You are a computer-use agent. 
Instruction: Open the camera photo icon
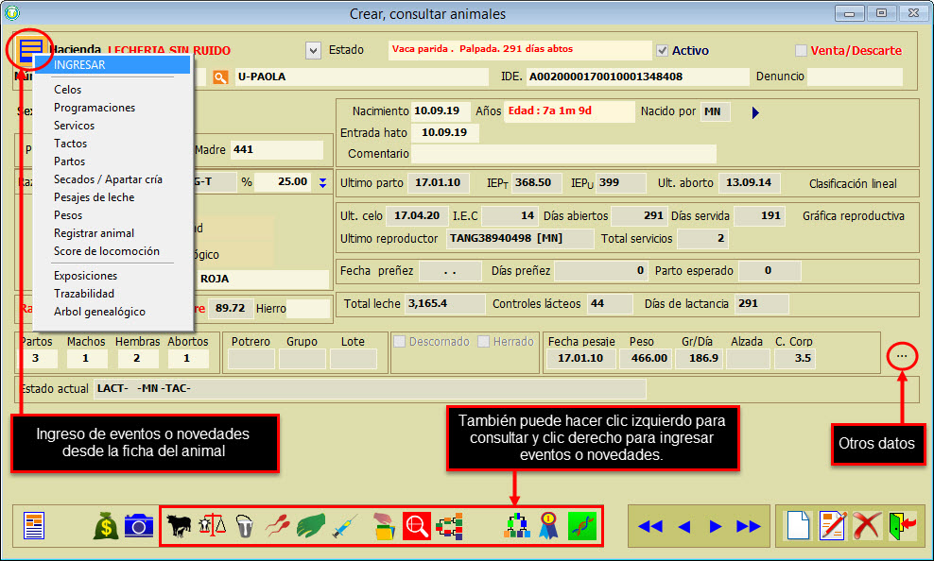tap(139, 525)
